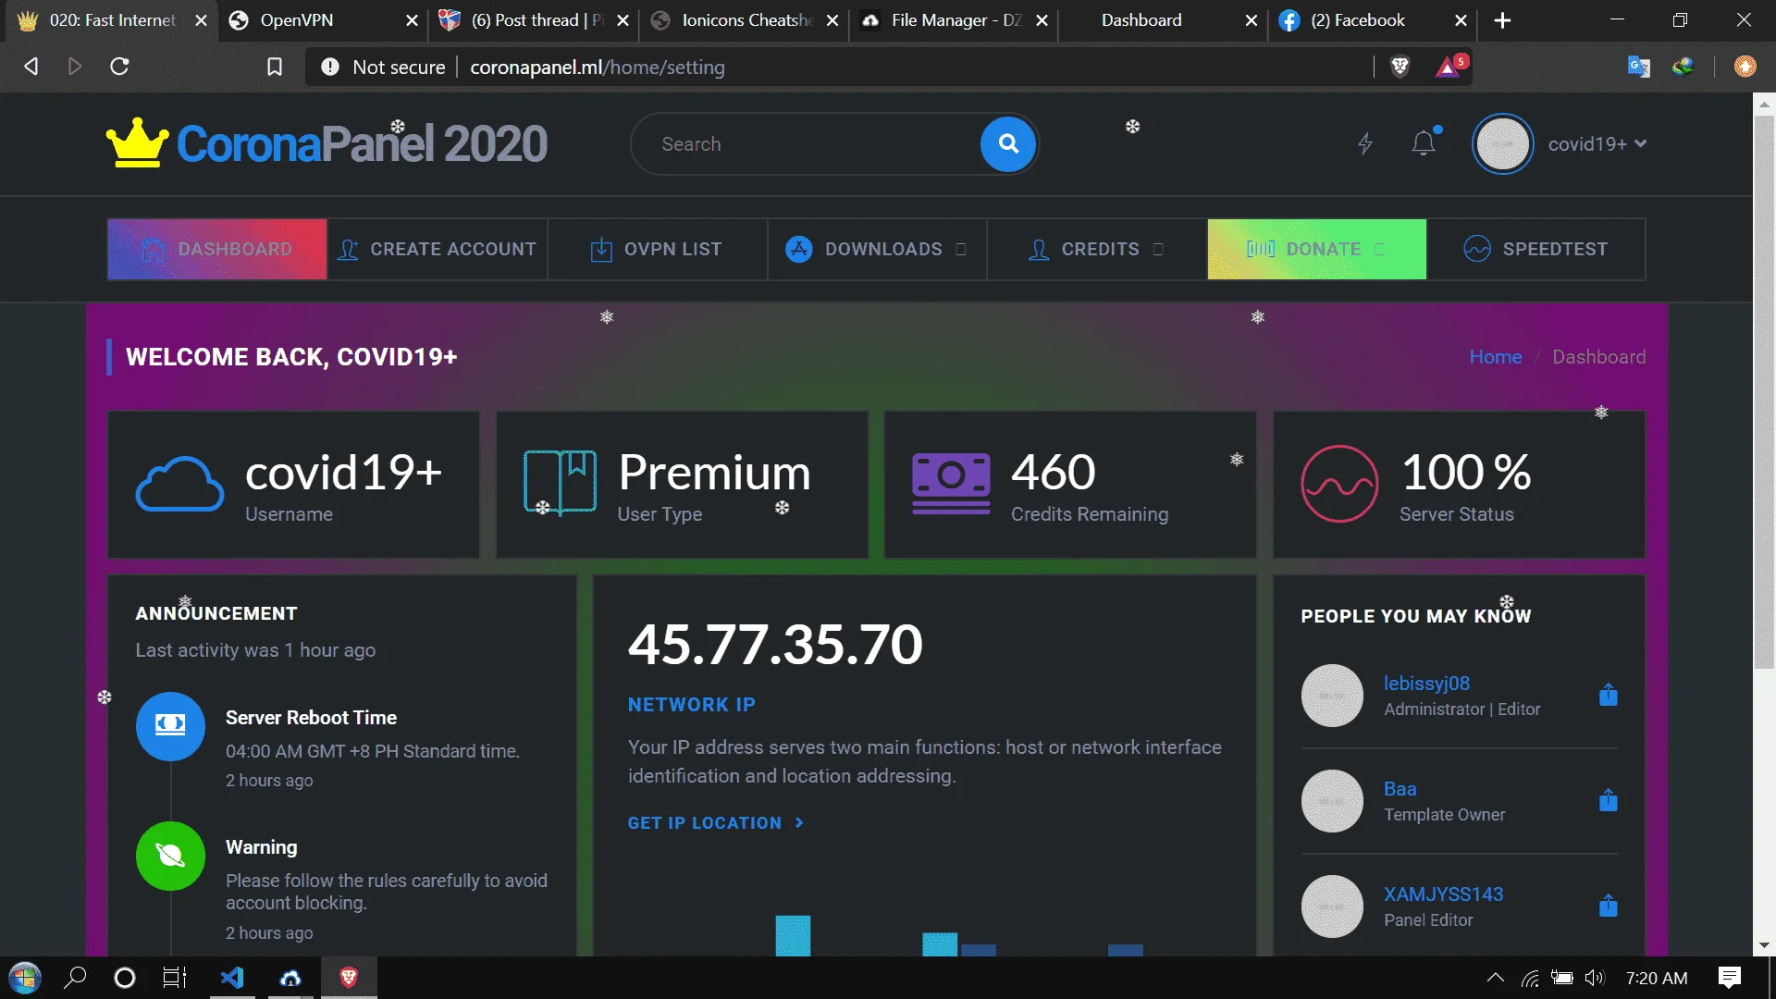Expand the DOWNLOADS menu
This screenshot has width=1776, height=999.
[x=877, y=249]
